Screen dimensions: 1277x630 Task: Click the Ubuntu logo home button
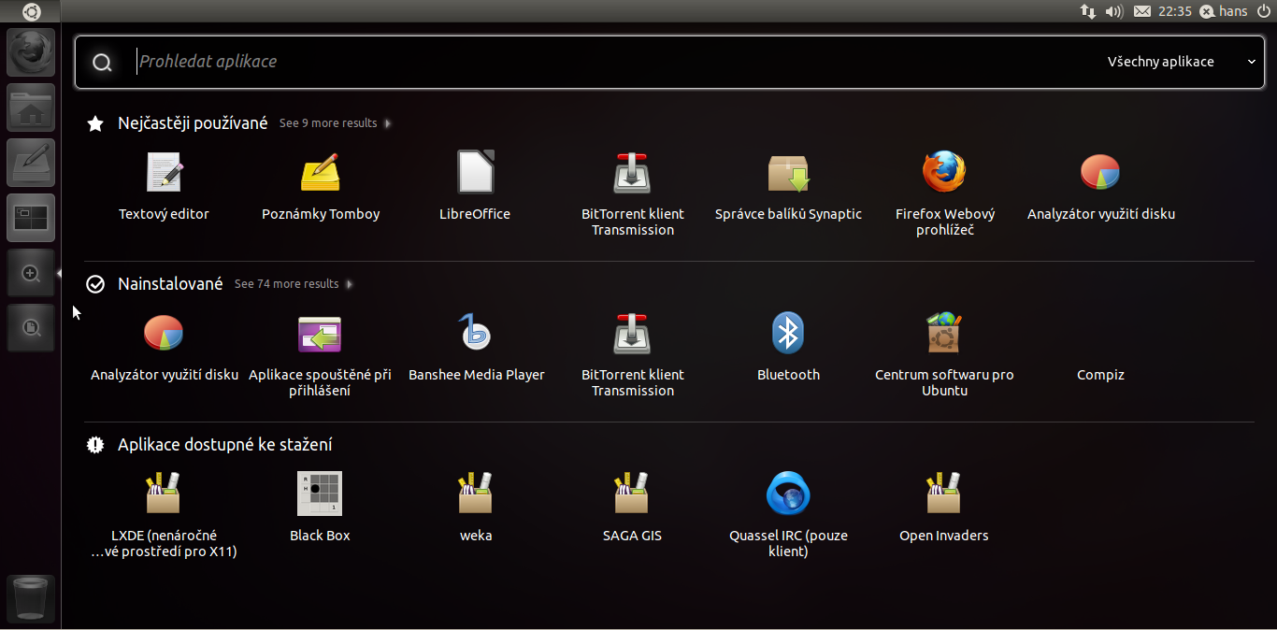[x=31, y=11]
